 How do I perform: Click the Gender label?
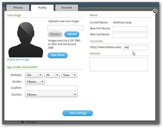17,82
